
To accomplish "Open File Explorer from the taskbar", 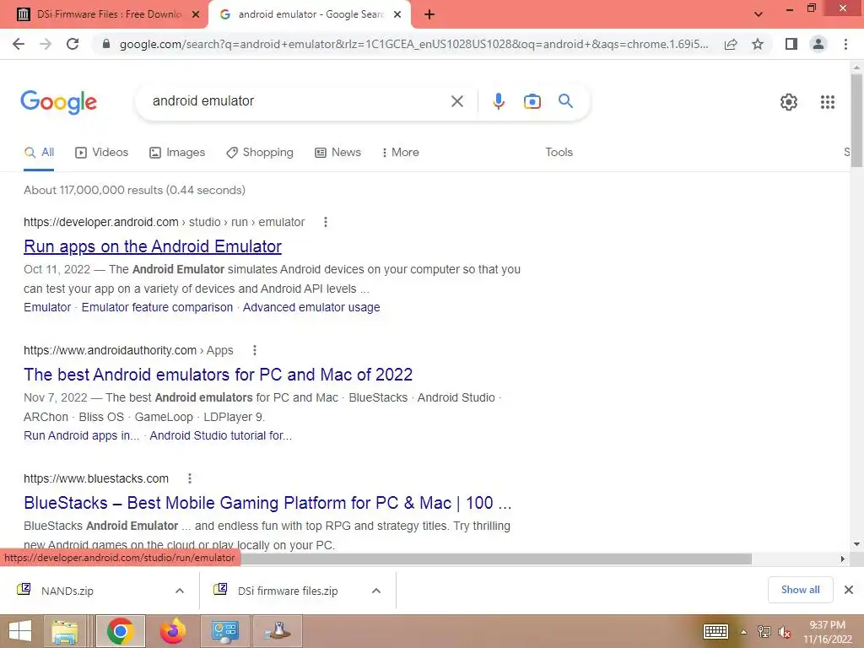I will click(65, 631).
